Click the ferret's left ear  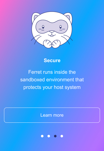(x=35, y=17)
